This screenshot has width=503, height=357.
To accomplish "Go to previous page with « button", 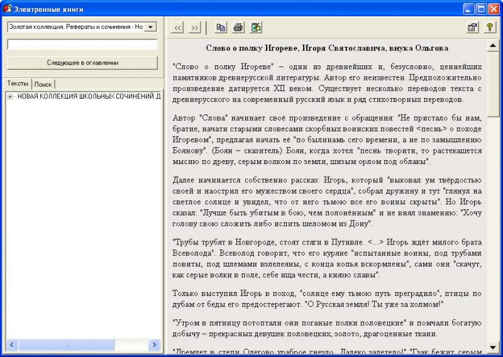I will [x=178, y=28].
